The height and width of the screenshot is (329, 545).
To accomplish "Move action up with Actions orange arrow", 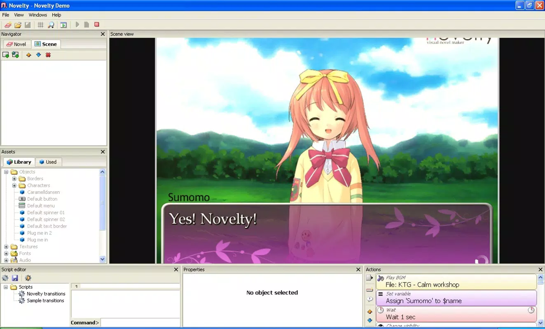I will tap(370, 312).
